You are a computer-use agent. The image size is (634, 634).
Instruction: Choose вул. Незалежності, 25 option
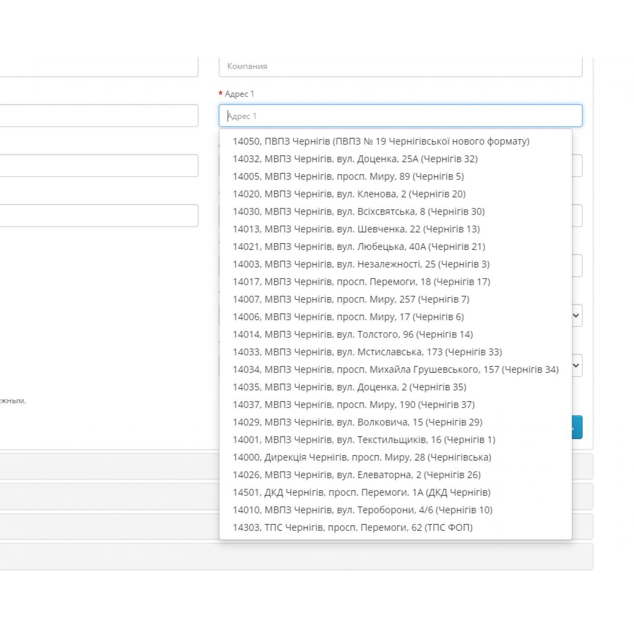361,264
